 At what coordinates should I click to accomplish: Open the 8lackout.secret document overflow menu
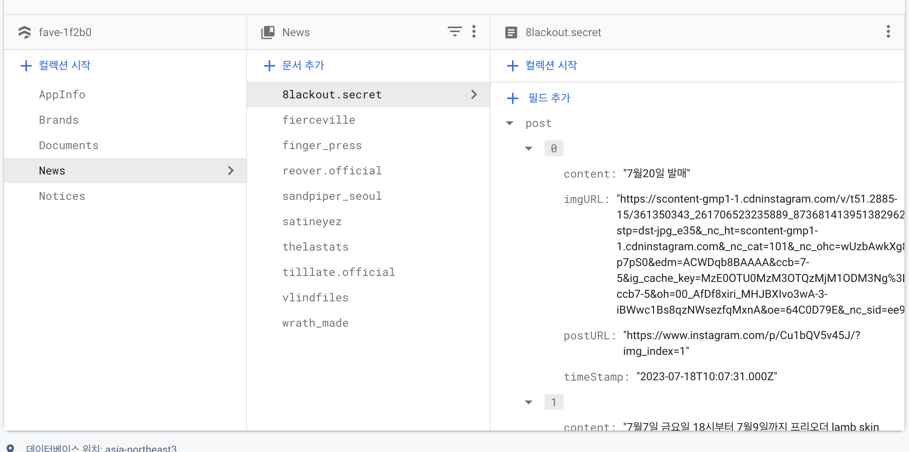pyautogui.click(x=888, y=31)
